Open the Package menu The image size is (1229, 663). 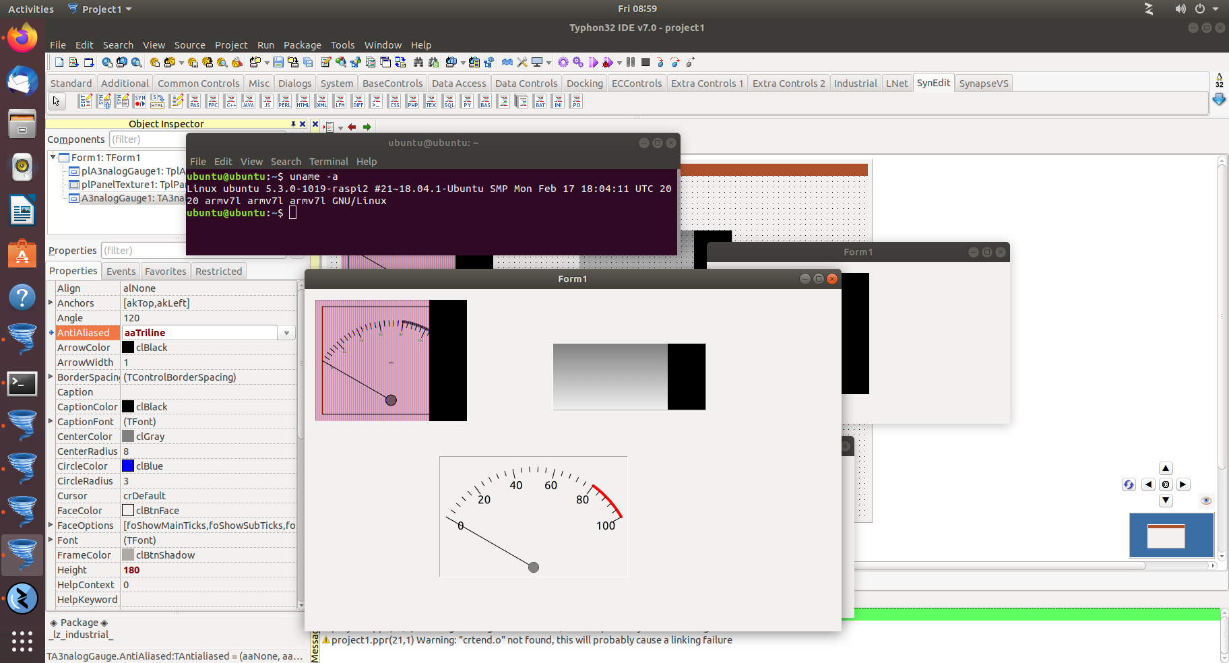point(302,45)
